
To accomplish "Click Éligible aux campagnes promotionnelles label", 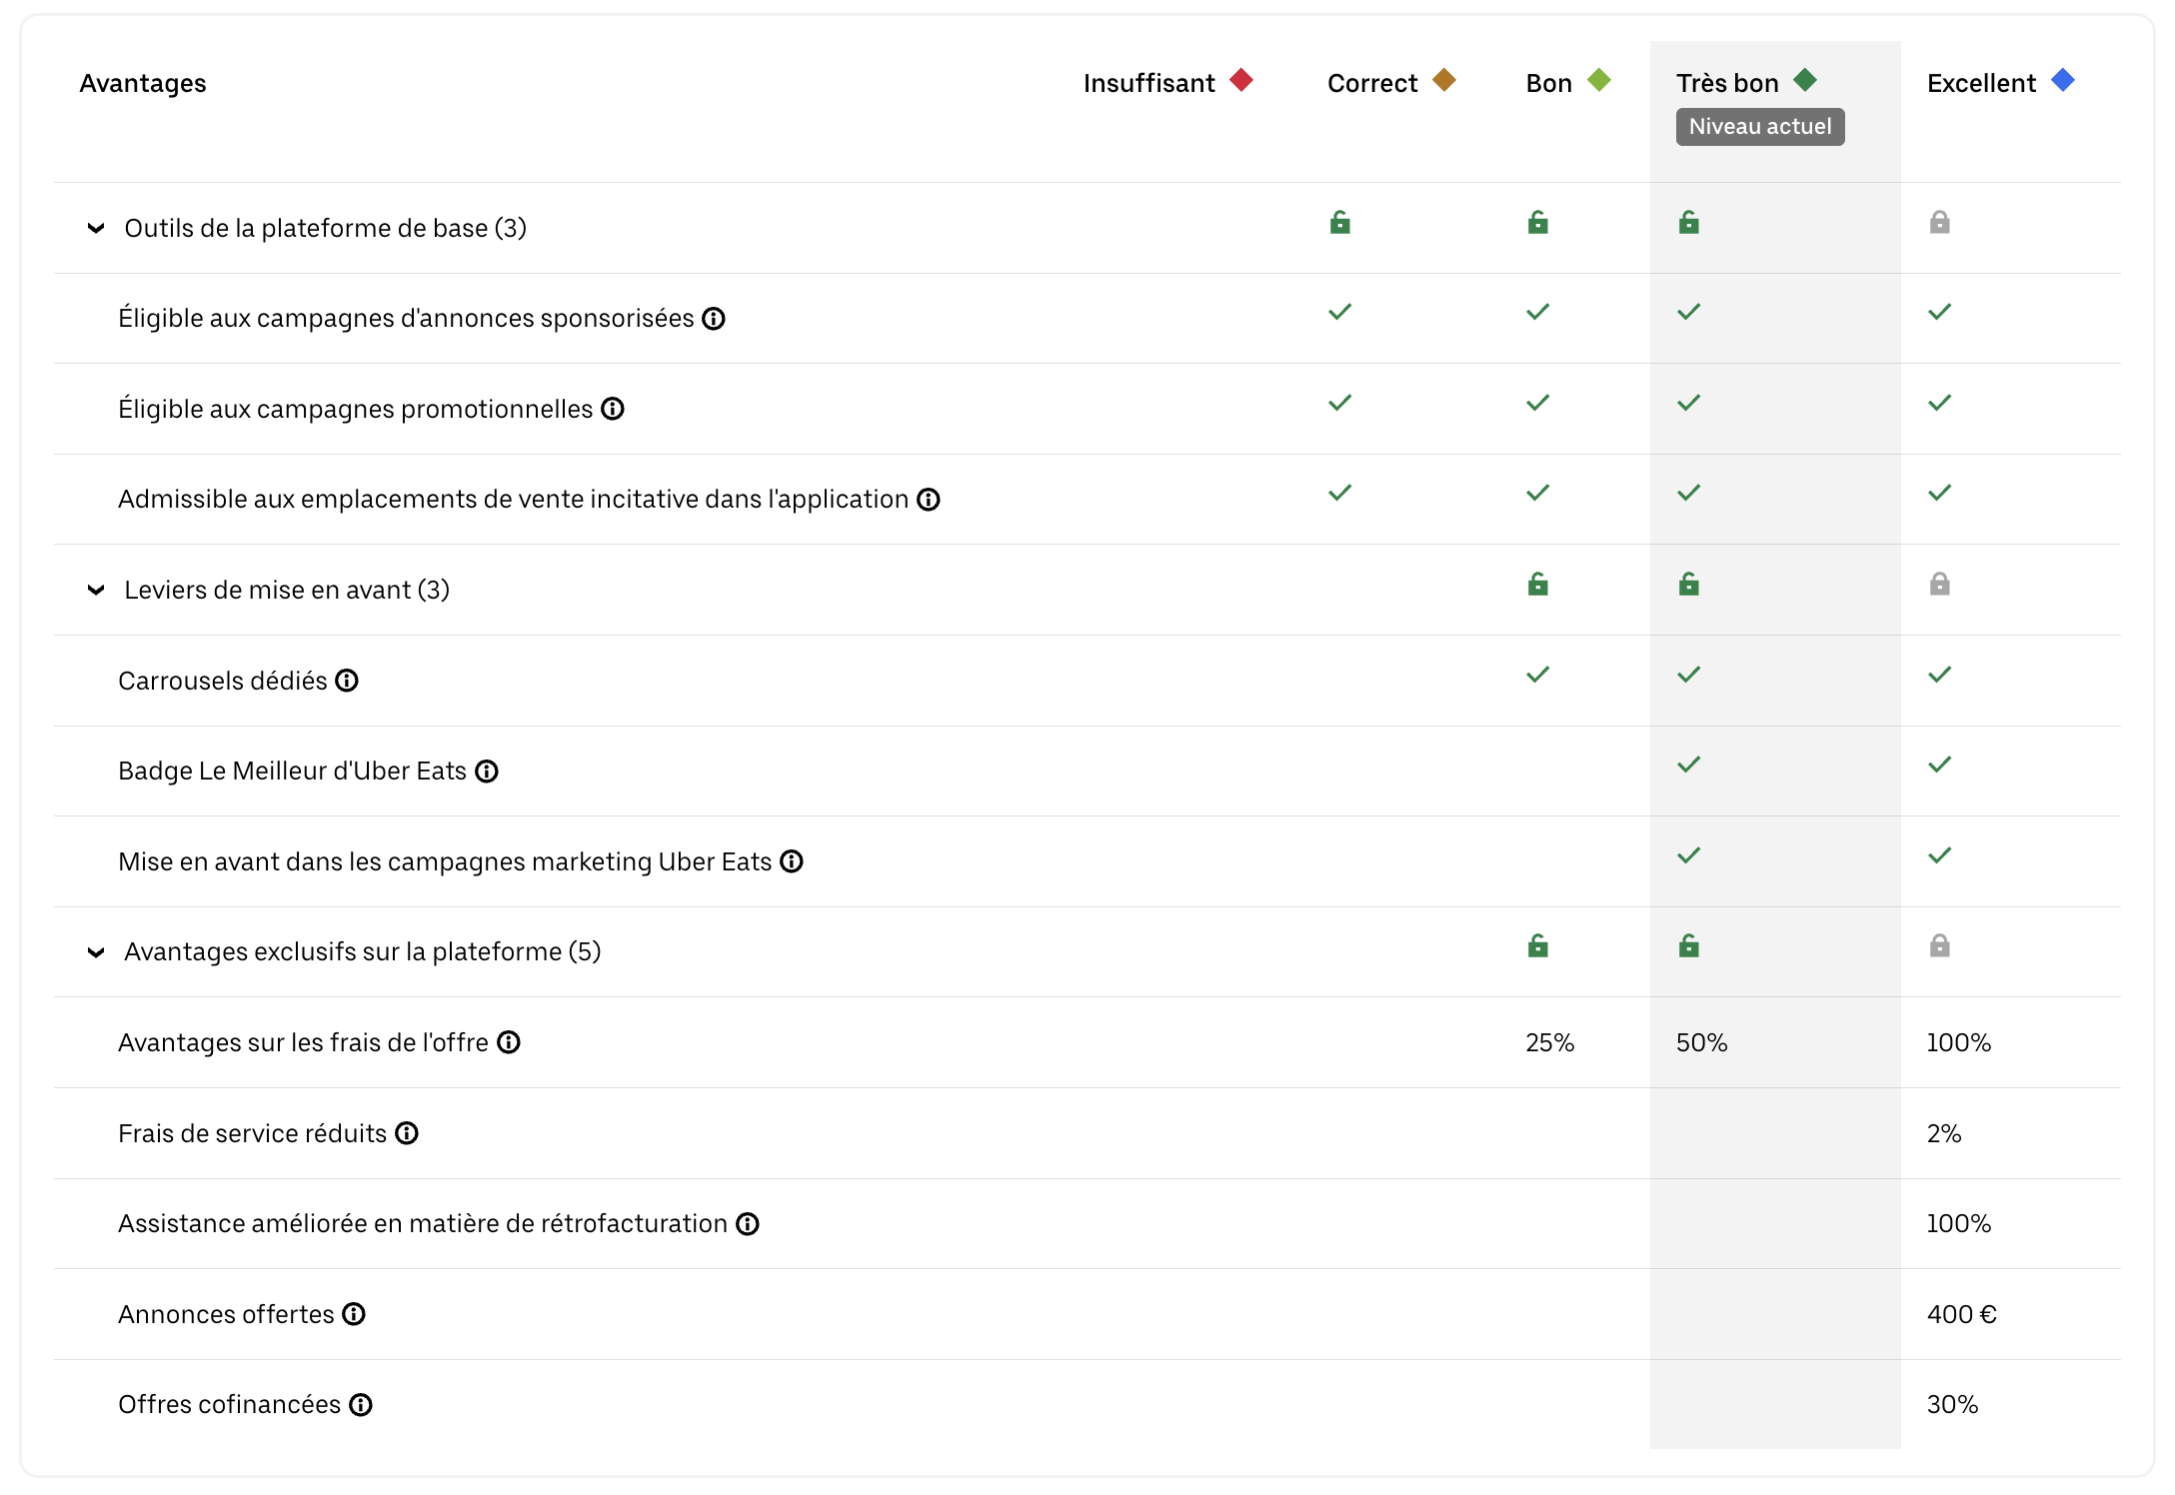I will coord(356,409).
